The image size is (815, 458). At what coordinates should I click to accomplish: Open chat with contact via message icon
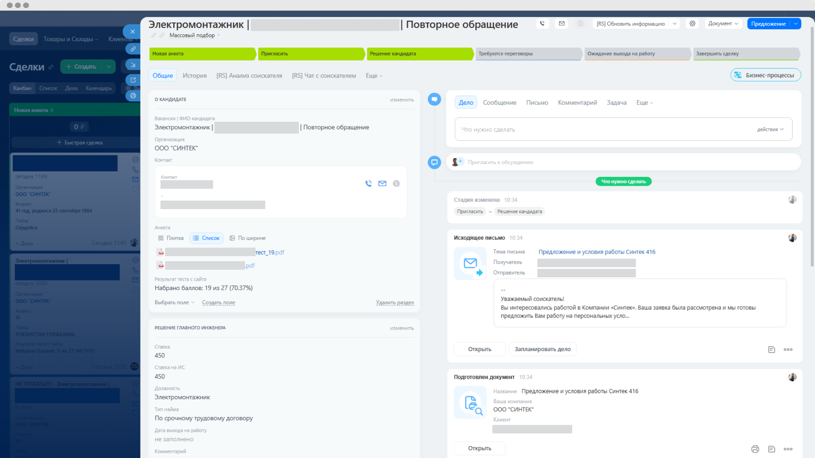click(396, 184)
